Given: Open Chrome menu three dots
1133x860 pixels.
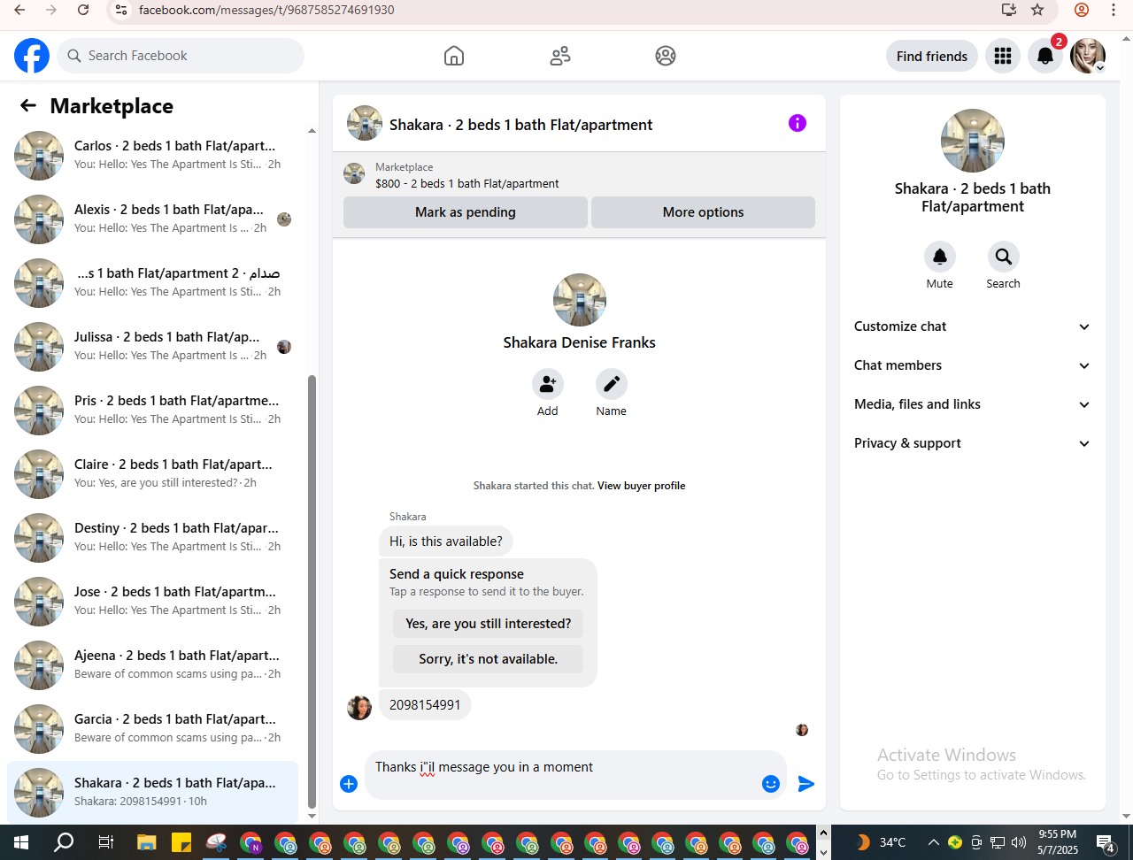Looking at the screenshot, I should pos(1114,10).
